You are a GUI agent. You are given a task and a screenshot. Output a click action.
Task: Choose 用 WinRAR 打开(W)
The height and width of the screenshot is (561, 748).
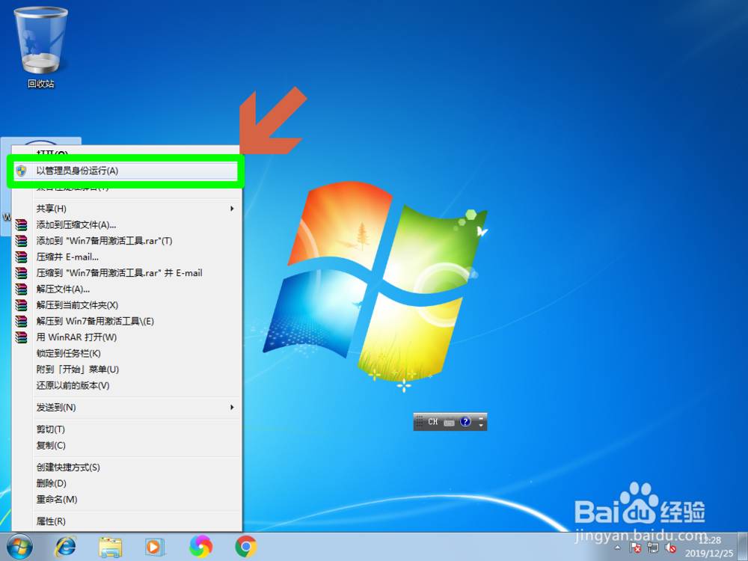(x=127, y=337)
